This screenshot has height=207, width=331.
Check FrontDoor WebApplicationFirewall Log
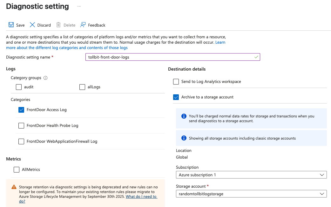[21, 141]
